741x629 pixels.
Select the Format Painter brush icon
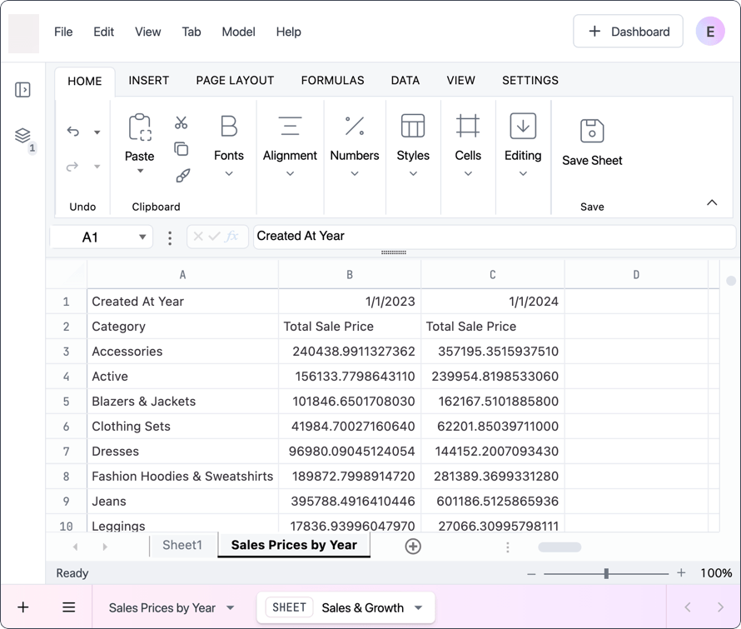coord(182,176)
